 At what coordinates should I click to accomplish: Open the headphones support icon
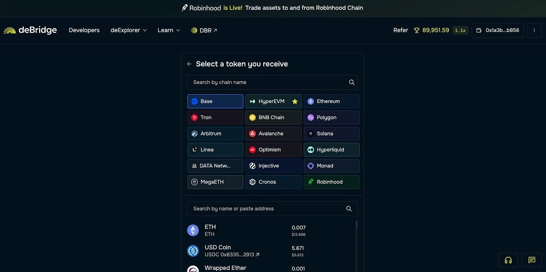coord(508,260)
